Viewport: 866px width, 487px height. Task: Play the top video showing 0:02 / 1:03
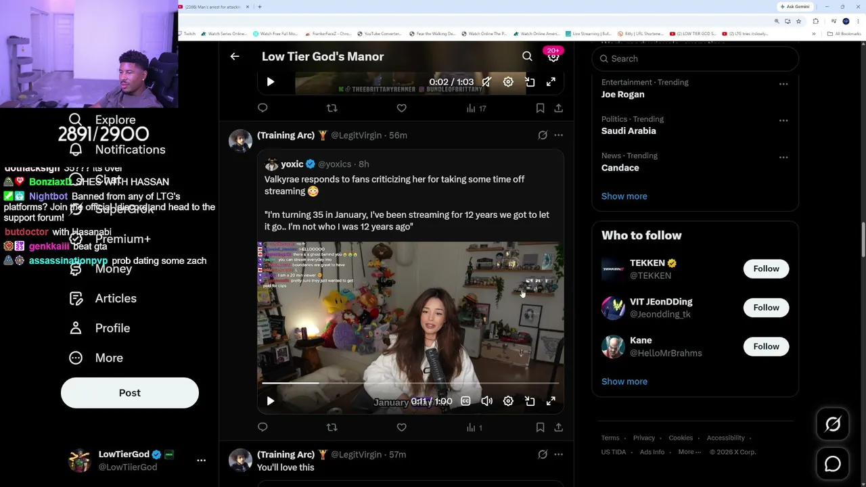pyautogui.click(x=271, y=82)
